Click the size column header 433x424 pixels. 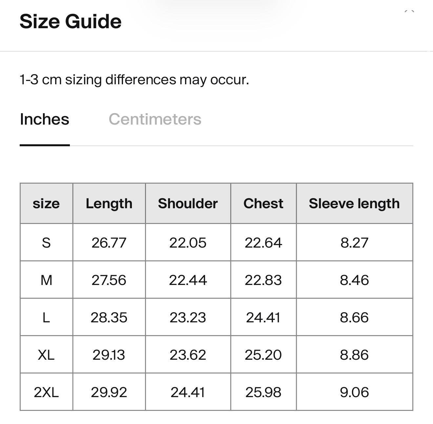(46, 204)
